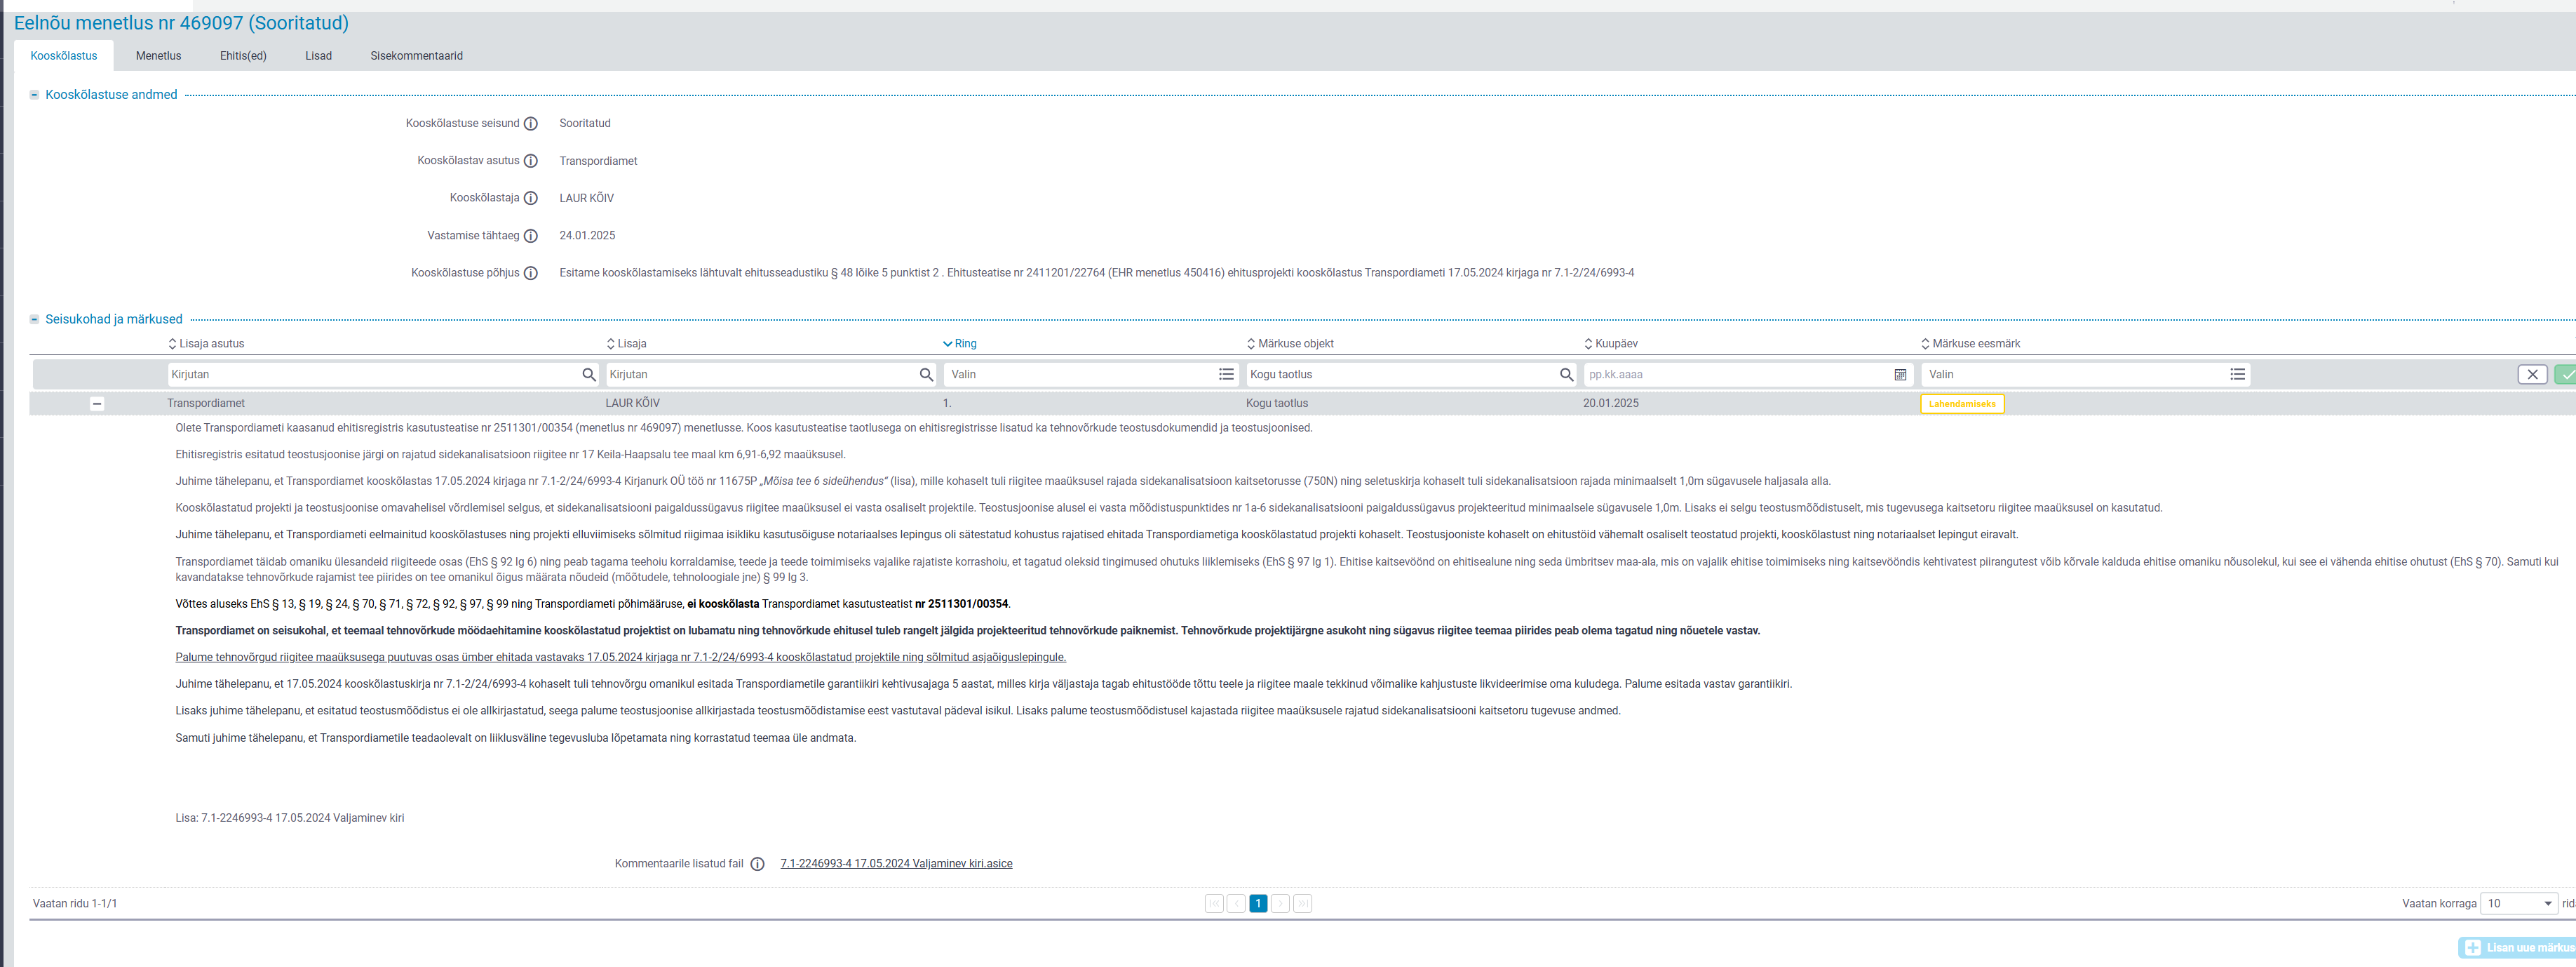Click the Lahendamiseks status badge
The height and width of the screenshot is (967, 2576).
coord(1962,404)
